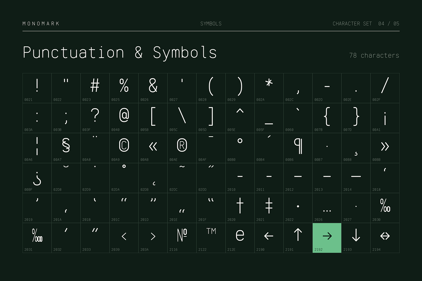Pick the percent sign glyph 0025

tap(124, 88)
